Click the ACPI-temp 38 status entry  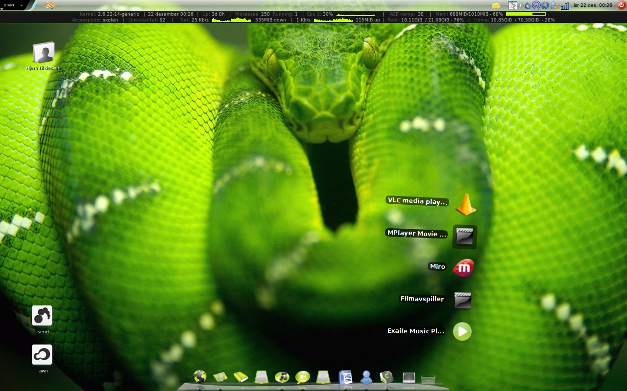407,14
